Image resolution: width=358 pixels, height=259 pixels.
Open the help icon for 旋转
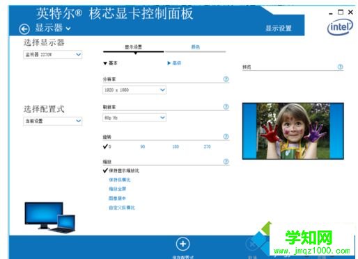[x=226, y=136]
